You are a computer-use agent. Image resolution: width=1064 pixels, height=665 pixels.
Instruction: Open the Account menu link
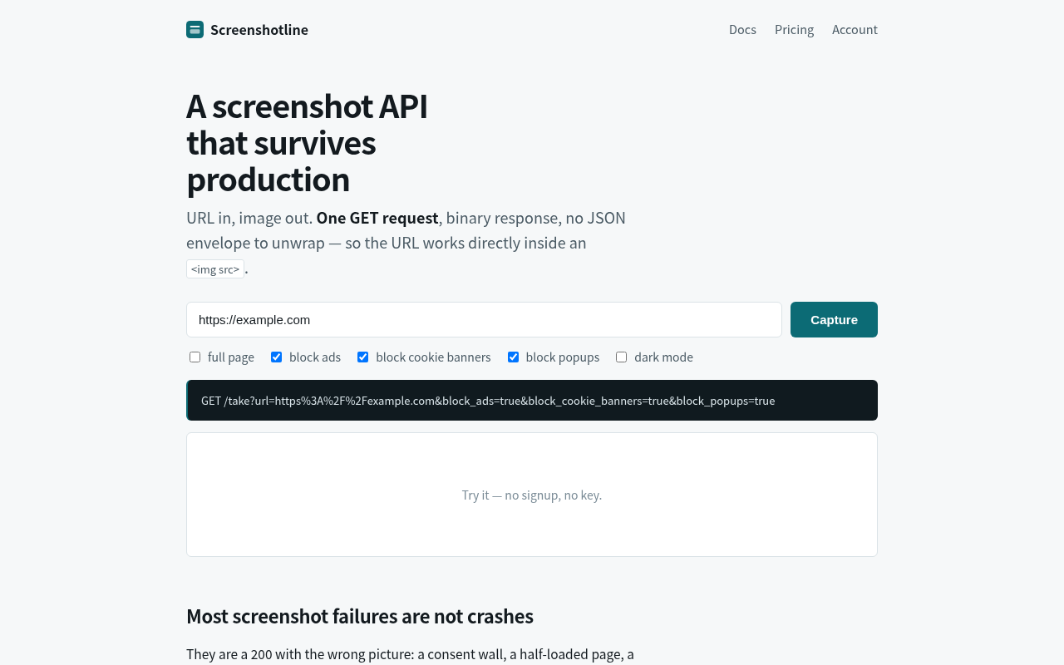(x=855, y=30)
